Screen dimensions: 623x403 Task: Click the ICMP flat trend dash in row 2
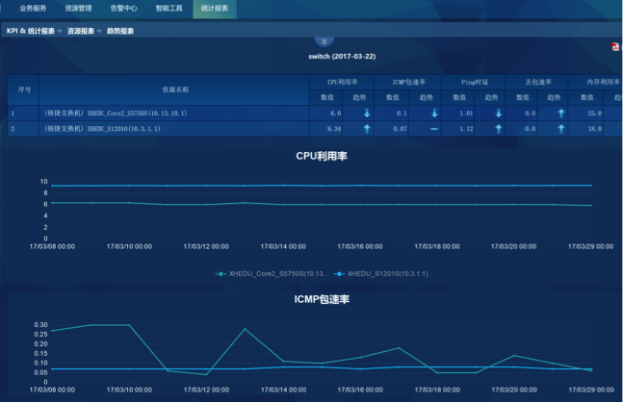434,128
